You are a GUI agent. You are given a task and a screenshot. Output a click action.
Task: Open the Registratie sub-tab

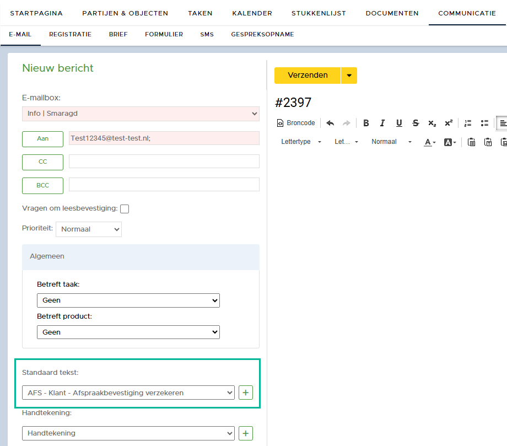coord(70,34)
